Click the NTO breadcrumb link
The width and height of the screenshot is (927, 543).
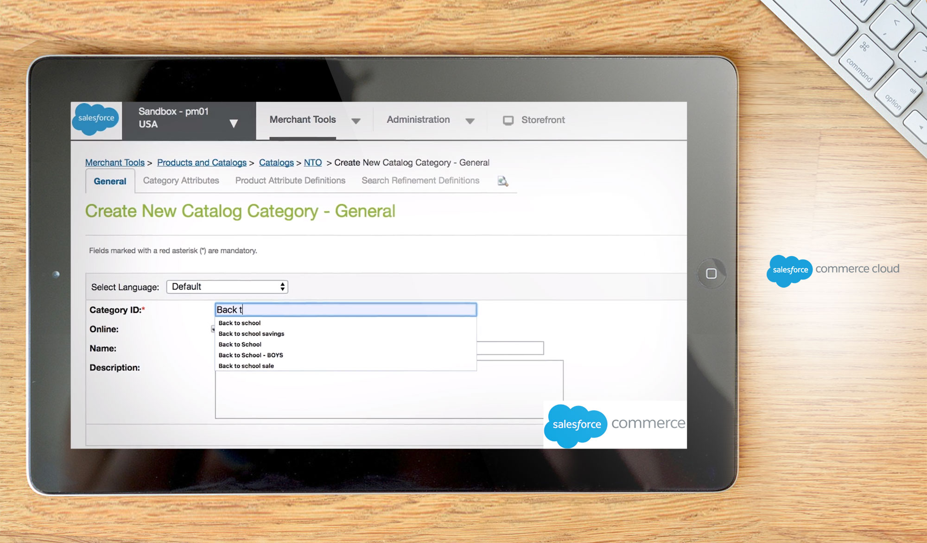pyautogui.click(x=312, y=163)
